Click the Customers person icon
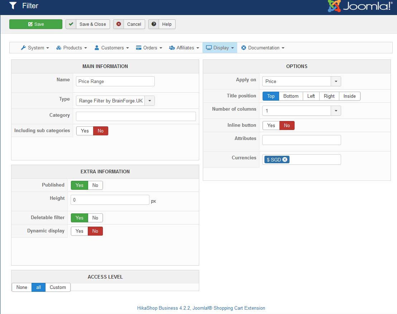 coord(96,47)
